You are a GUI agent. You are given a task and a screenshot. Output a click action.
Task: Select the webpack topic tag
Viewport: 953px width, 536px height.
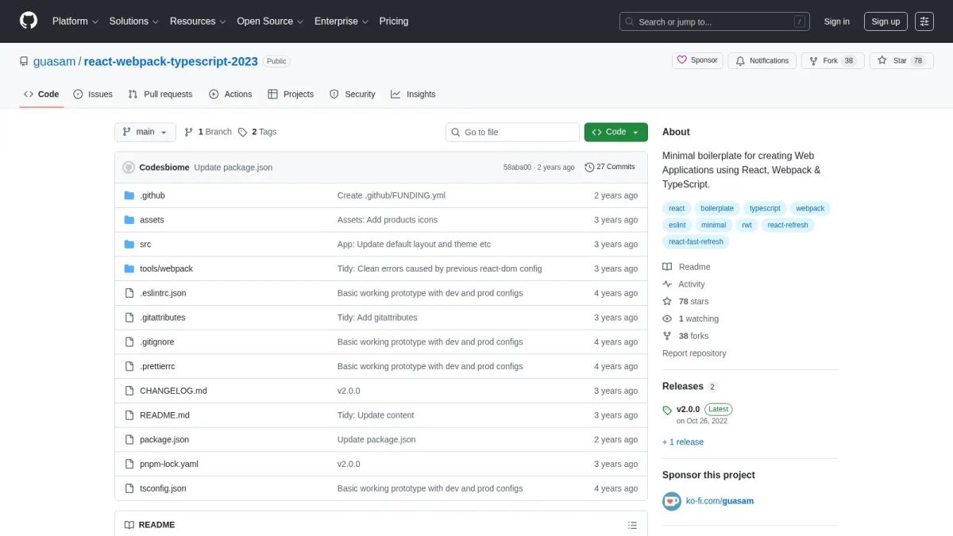pos(811,208)
